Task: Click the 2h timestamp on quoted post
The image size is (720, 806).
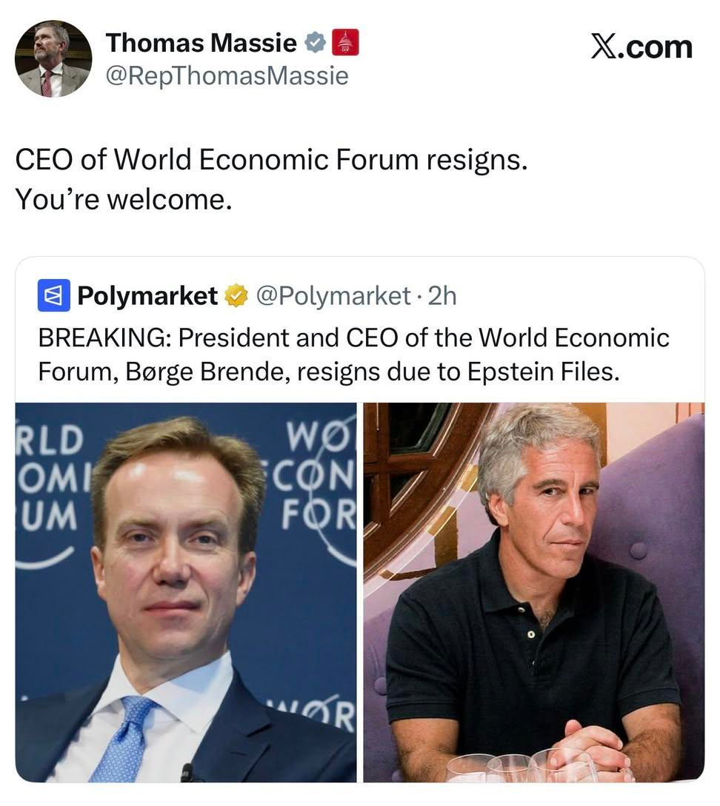Action: (442, 296)
